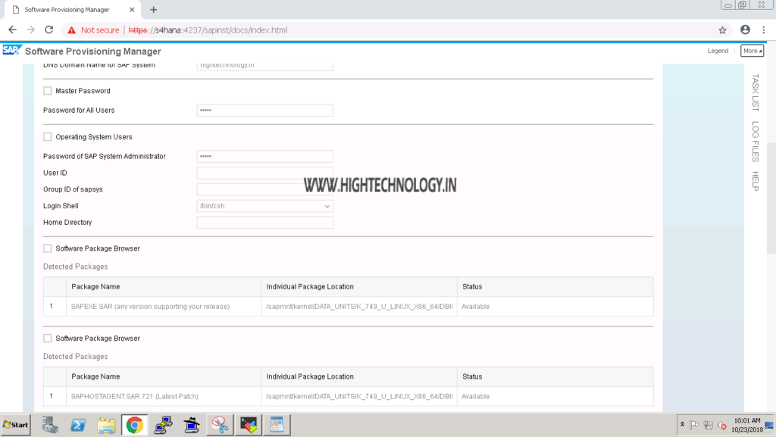Viewport: 776px width, 437px height.
Task: Select the SAPHOSTAGENT.SAR 721 package name cell
Action: 164,396
